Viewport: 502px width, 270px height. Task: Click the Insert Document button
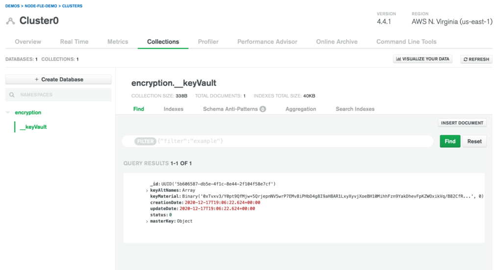click(x=462, y=123)
